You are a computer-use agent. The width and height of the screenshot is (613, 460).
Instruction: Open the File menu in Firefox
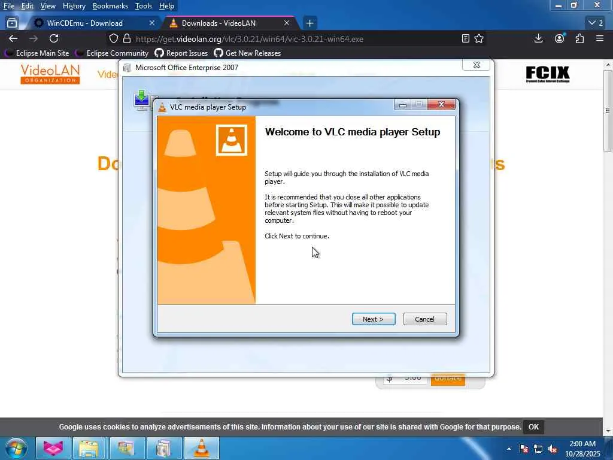click(9, 6)
